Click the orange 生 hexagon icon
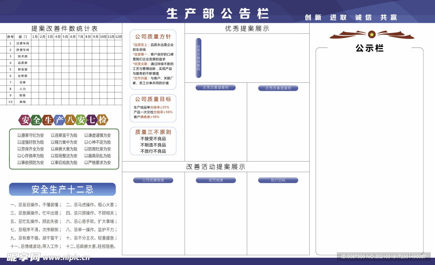Image resolution: width=435 pixels, height=265 pixels. point(47,120)
